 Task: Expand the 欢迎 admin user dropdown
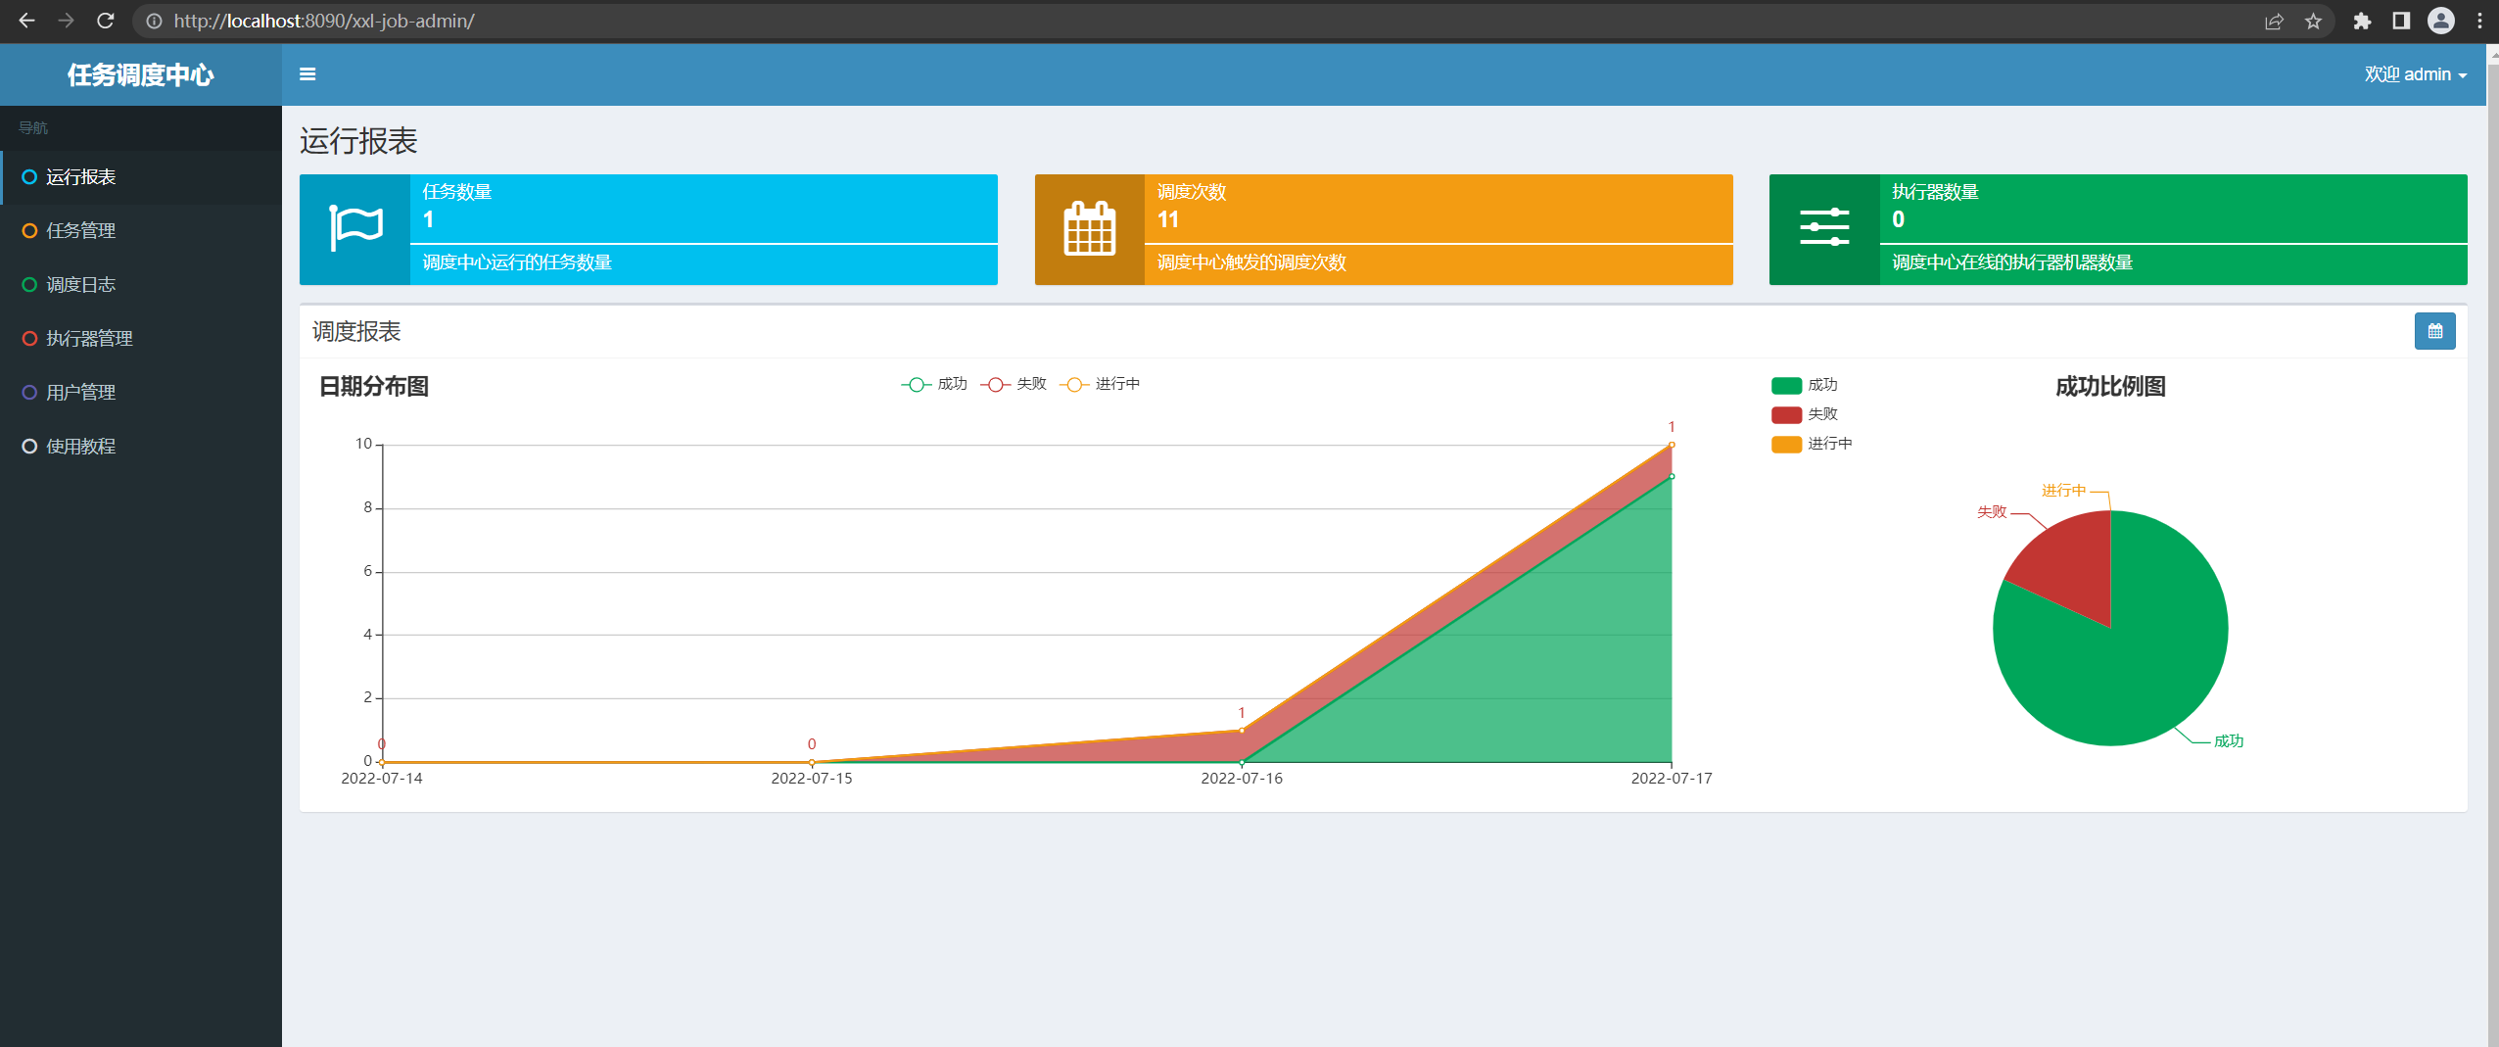[x=2415, y=74]
